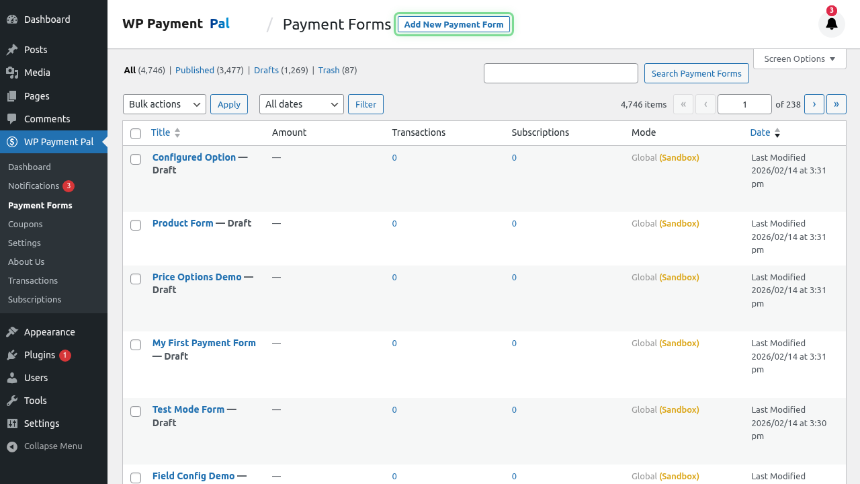The image size is (860, 484).
Task: Open the Bulk actions dropdown
Action: click(x=164, y=104)
